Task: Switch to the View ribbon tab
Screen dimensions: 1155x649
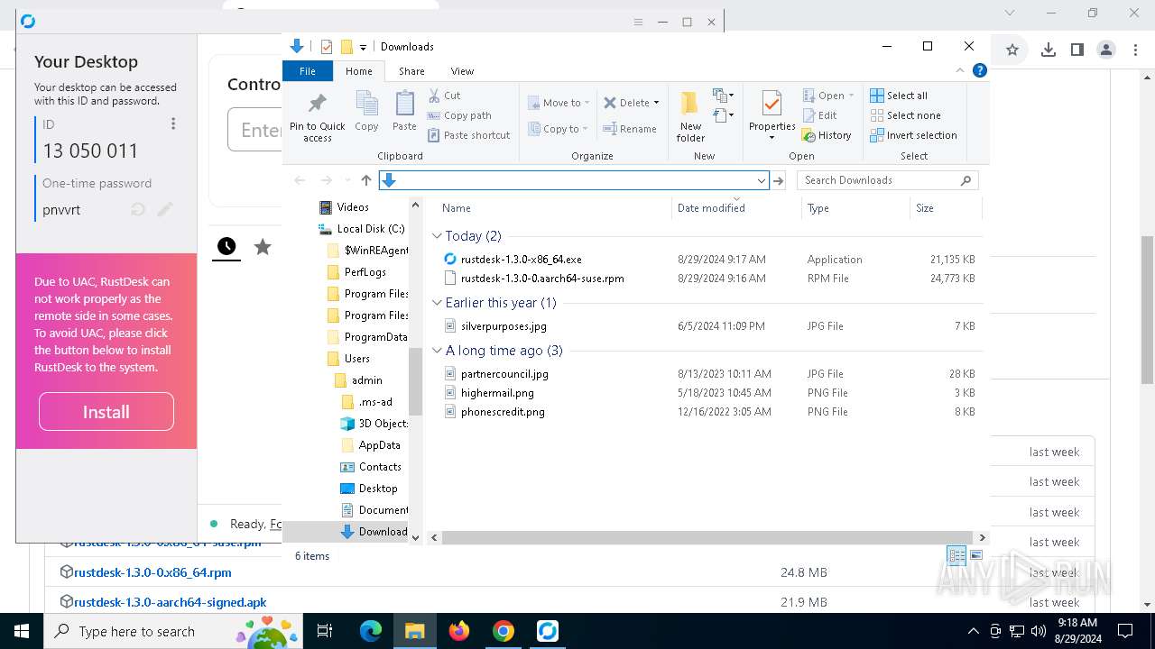Action: [462, 71]
